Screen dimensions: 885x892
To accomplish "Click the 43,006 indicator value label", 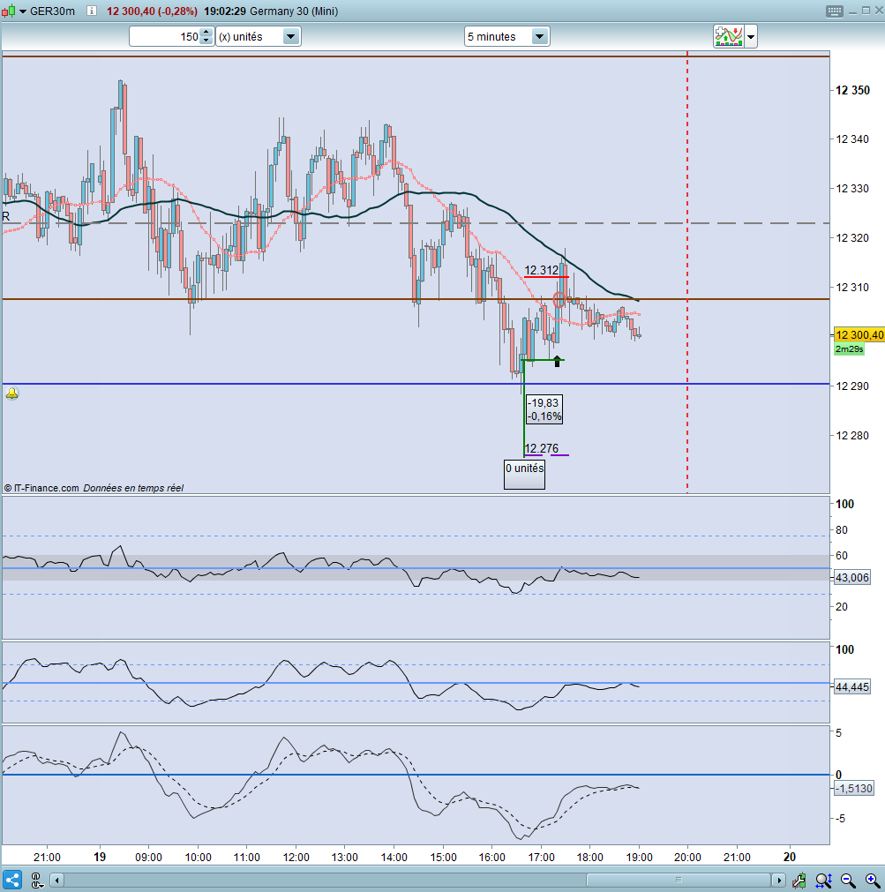I will click(852, 577).
